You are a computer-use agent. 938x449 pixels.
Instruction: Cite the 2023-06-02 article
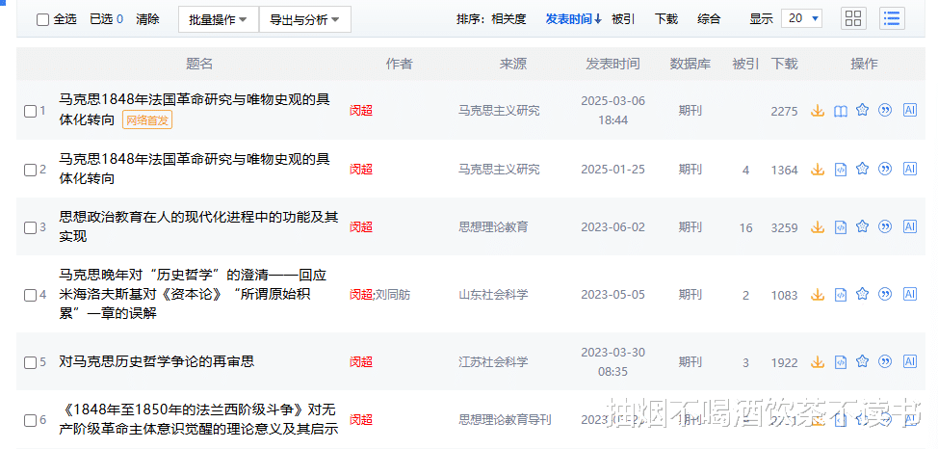click(x=885, y=226)
